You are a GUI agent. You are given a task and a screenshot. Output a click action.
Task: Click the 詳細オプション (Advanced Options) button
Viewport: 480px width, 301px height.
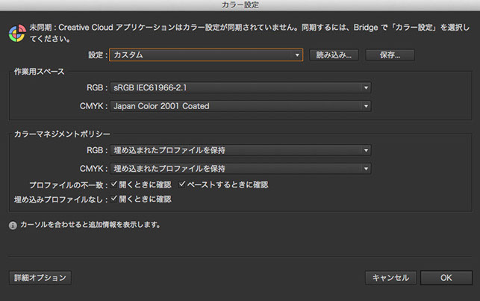click(x=40, y=278)
